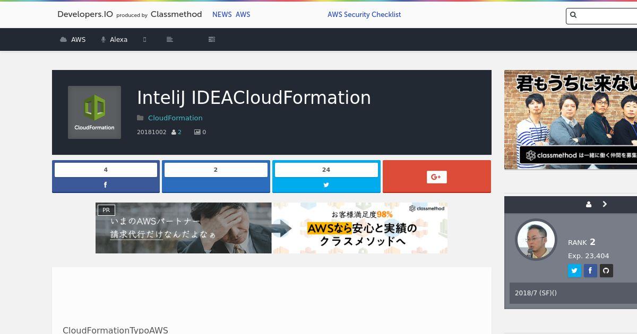
Task: Click the left-aligned text lines navigation icon
Action: pyautogui.click(x=170, y=39)
